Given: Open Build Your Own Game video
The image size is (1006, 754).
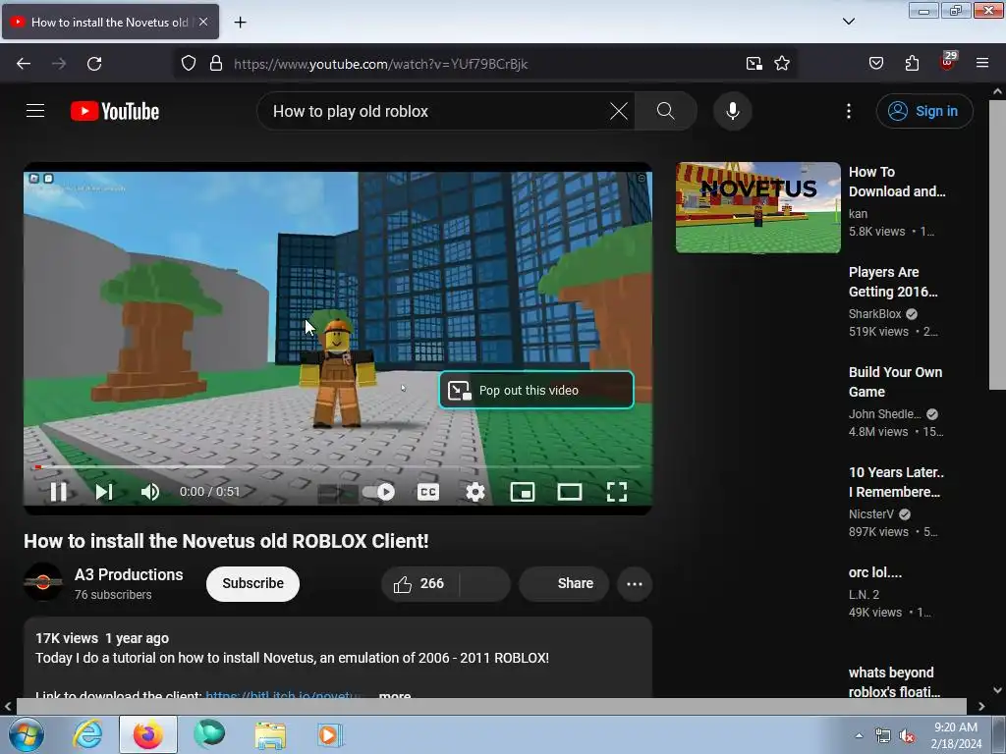Looking at the screenshot, I should pyautogui.click(x=895, y=382).
